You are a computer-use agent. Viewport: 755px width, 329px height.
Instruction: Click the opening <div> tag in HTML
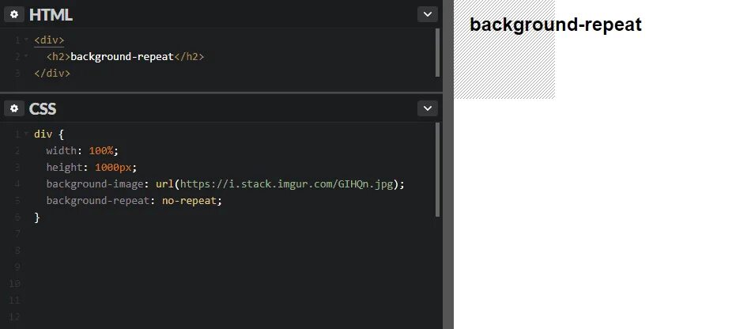[49, 40]
